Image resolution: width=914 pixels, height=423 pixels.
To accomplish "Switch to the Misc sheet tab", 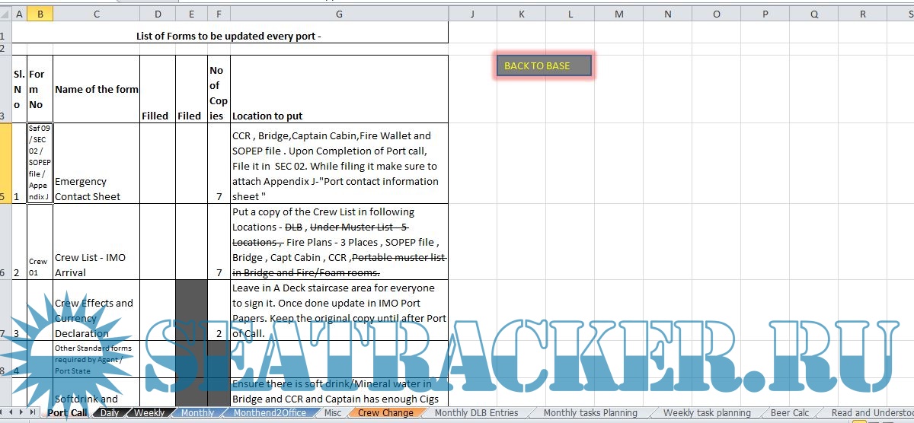I will click(332, 413).
